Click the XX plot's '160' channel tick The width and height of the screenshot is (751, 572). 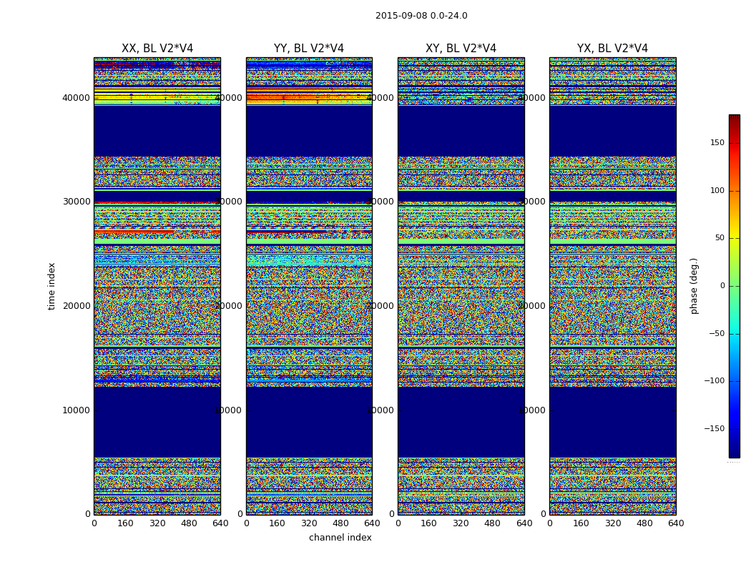point(125,523)
